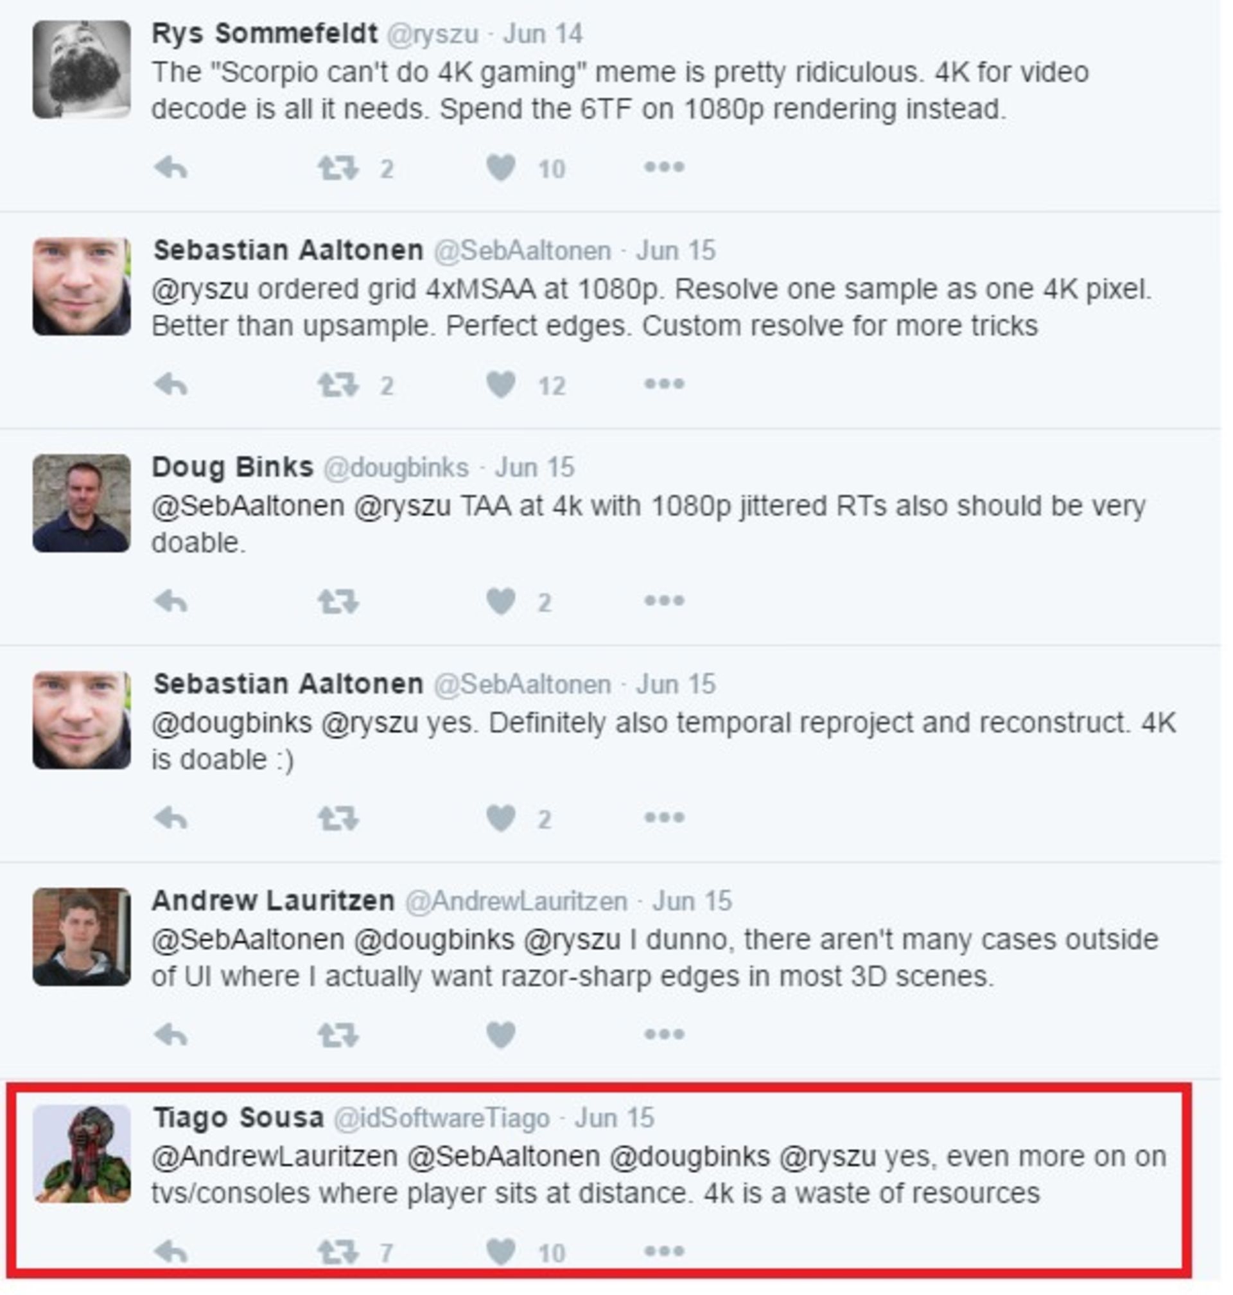Reply to Andrew Lauritzen's razor-sharp edges tweet
This screenshot has height=1295, width=1233.
(x=171, y=1035)
